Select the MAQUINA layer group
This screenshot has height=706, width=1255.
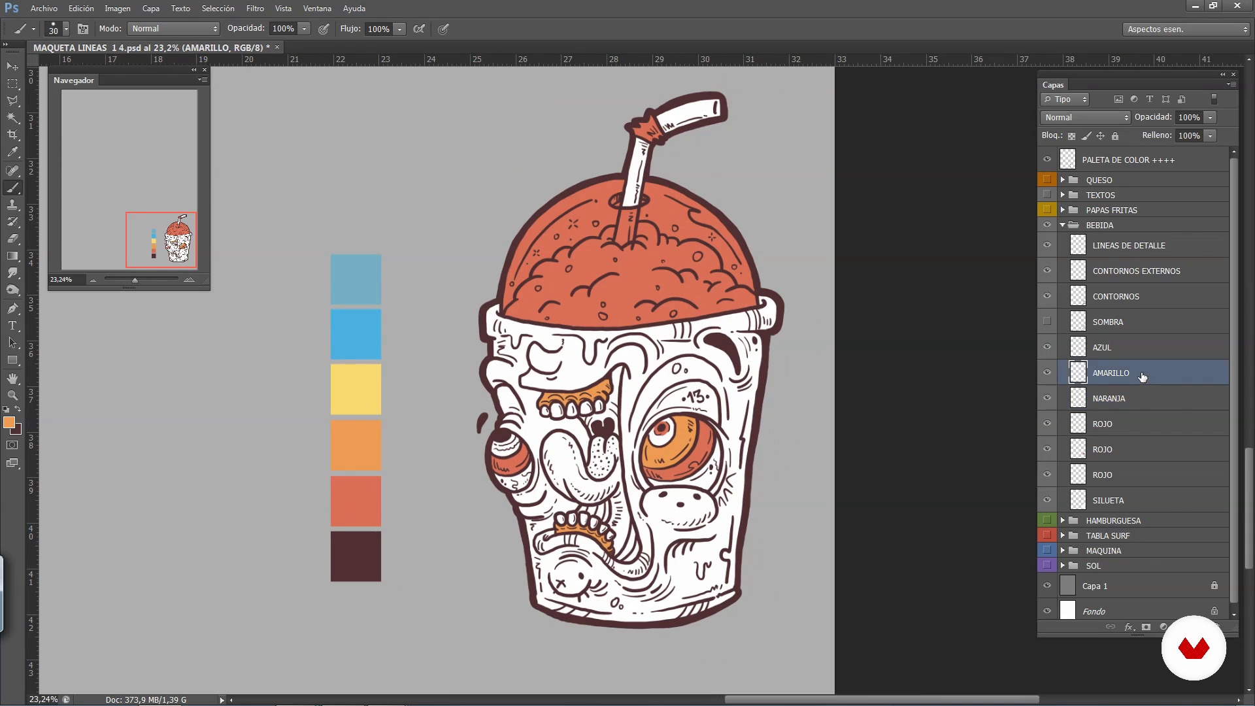click(x=1143, y=550)
